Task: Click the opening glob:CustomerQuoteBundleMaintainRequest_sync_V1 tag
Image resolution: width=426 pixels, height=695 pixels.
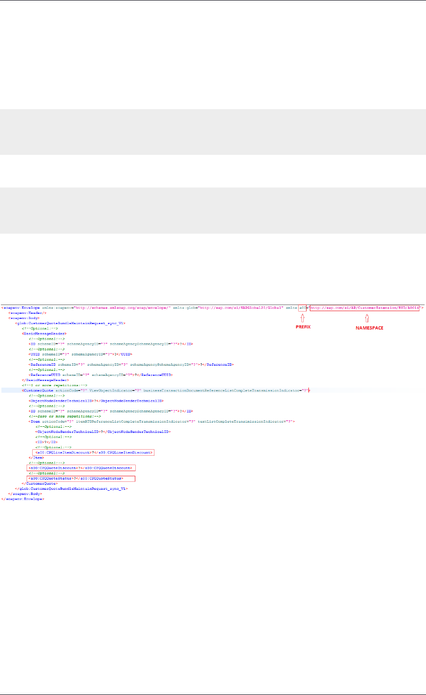Action: [70, 323]
